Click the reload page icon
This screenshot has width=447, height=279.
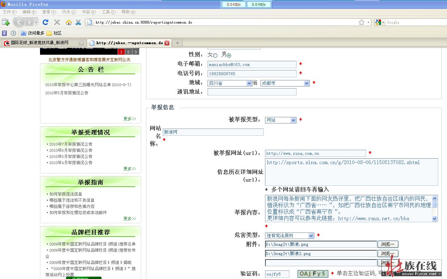[45, 22]
